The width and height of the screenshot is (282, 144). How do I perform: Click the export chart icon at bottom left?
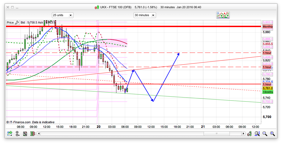point(10,134)
